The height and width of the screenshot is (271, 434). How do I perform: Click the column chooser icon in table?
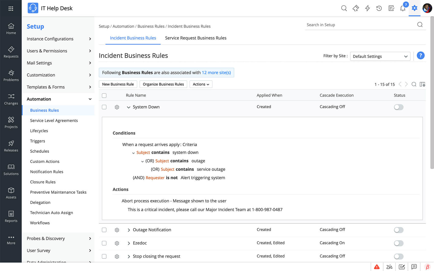[x=422, y=84]
